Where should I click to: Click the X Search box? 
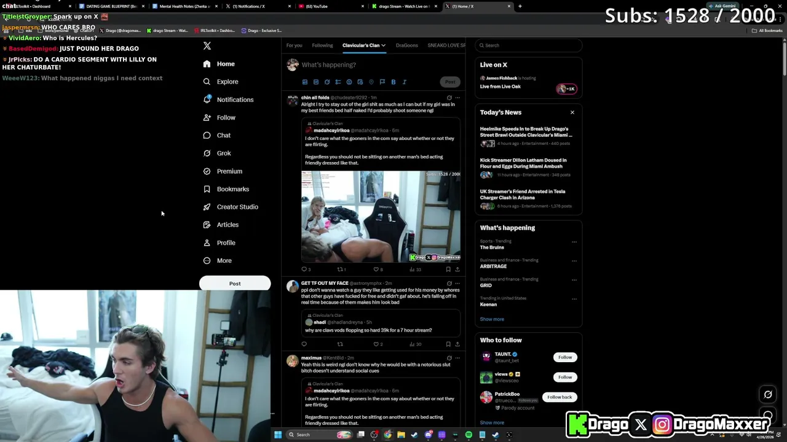tap(528, 45)
